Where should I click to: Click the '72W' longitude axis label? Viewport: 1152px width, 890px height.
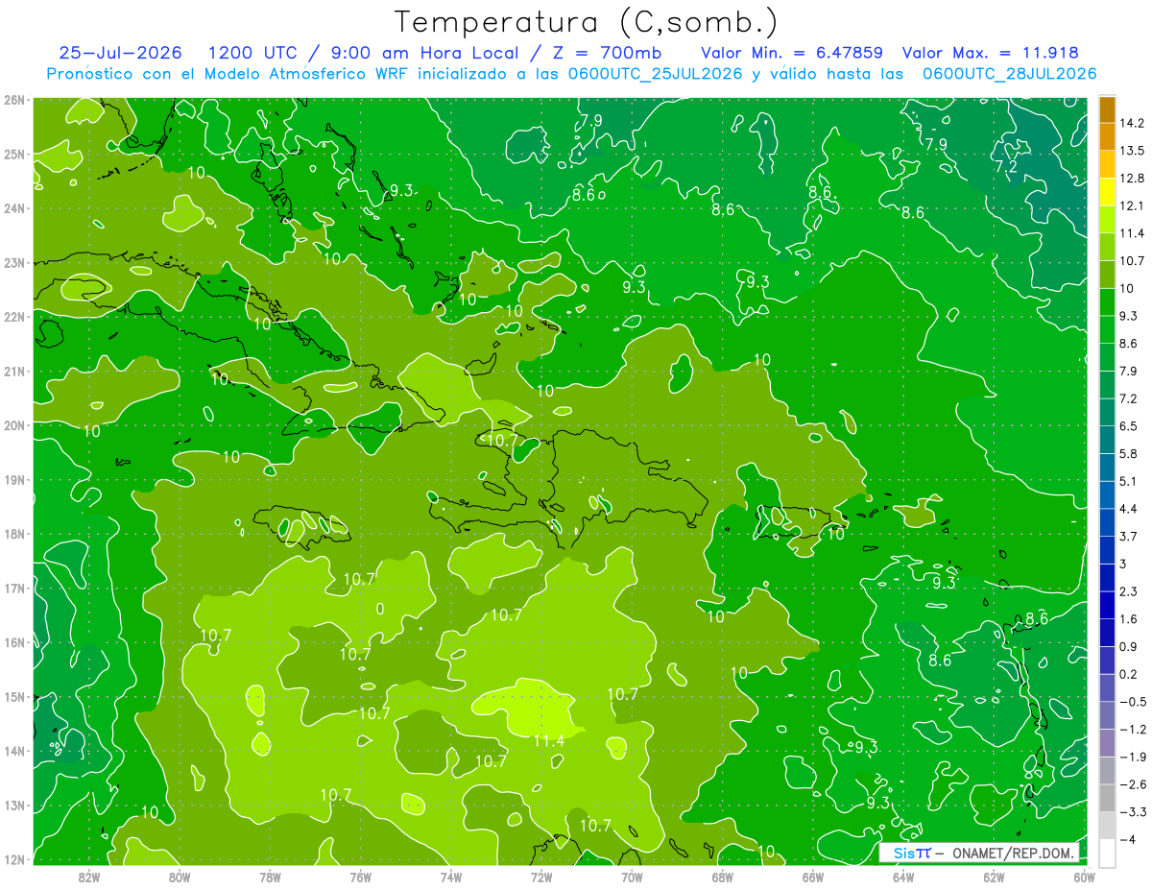coord(541,877)
